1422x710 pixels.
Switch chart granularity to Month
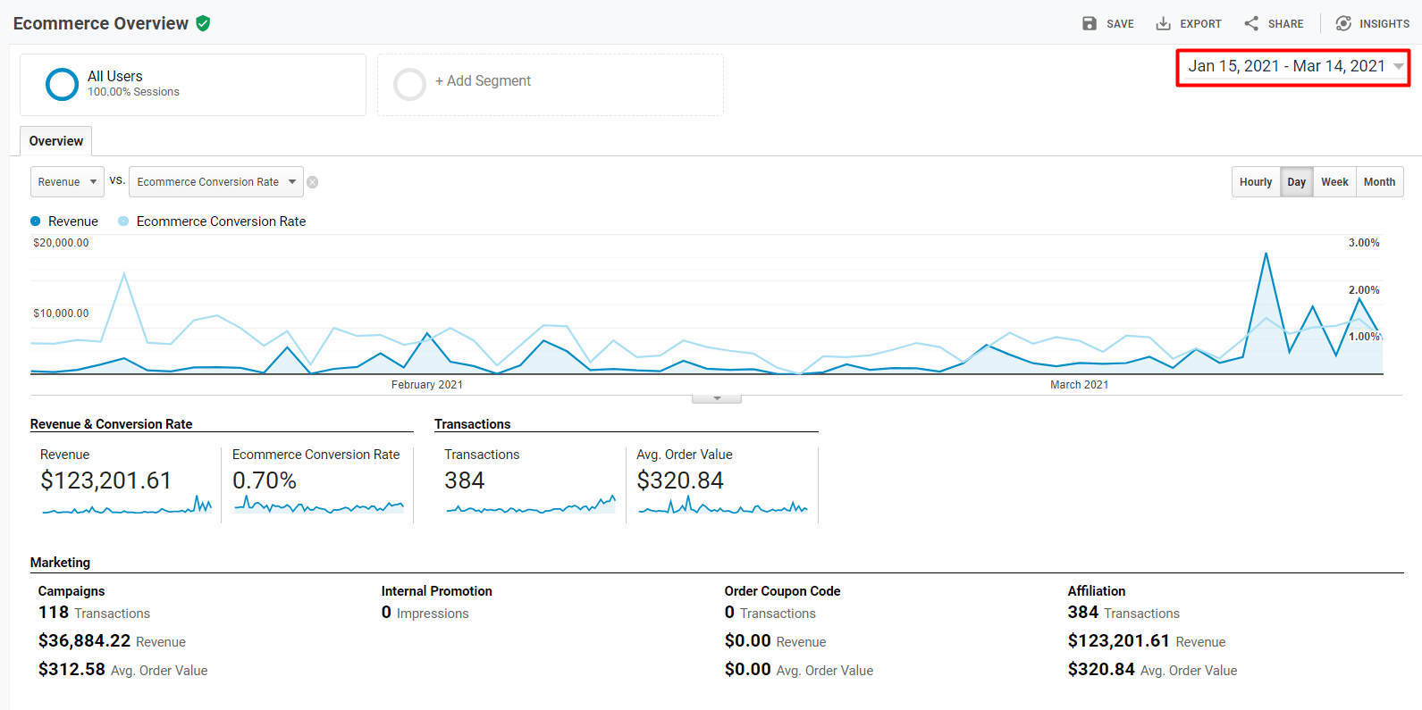[1378, 182]
